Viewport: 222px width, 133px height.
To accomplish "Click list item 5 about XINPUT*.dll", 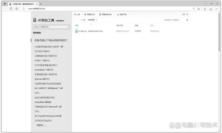I will pyautogui.click(x=49, y=88).
